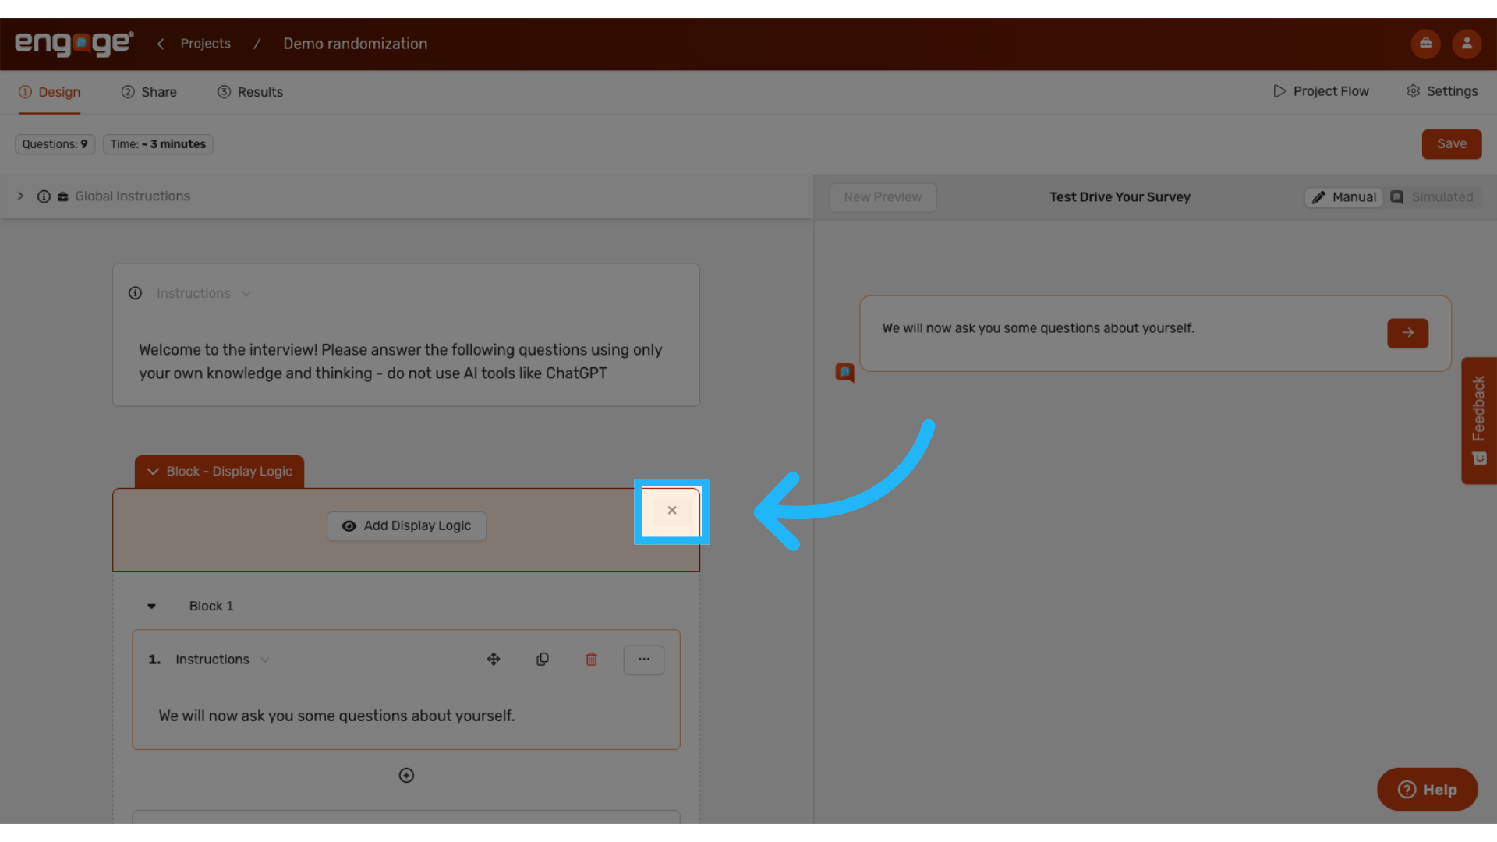
Task: Click the Time ~3 minutes badge
Action: click(158, 144)
